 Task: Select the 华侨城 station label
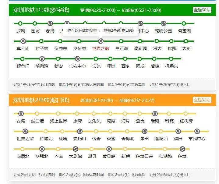[79, 48]
